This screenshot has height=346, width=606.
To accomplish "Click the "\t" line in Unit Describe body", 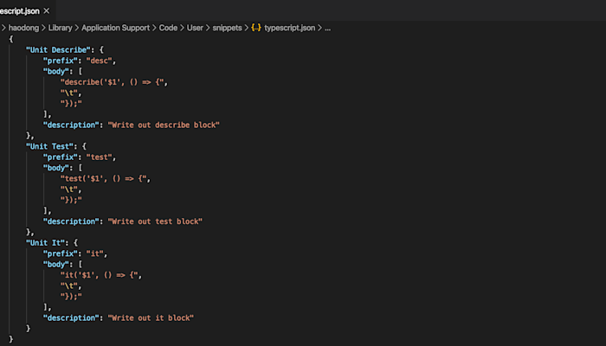I will (x=69, y=93).
